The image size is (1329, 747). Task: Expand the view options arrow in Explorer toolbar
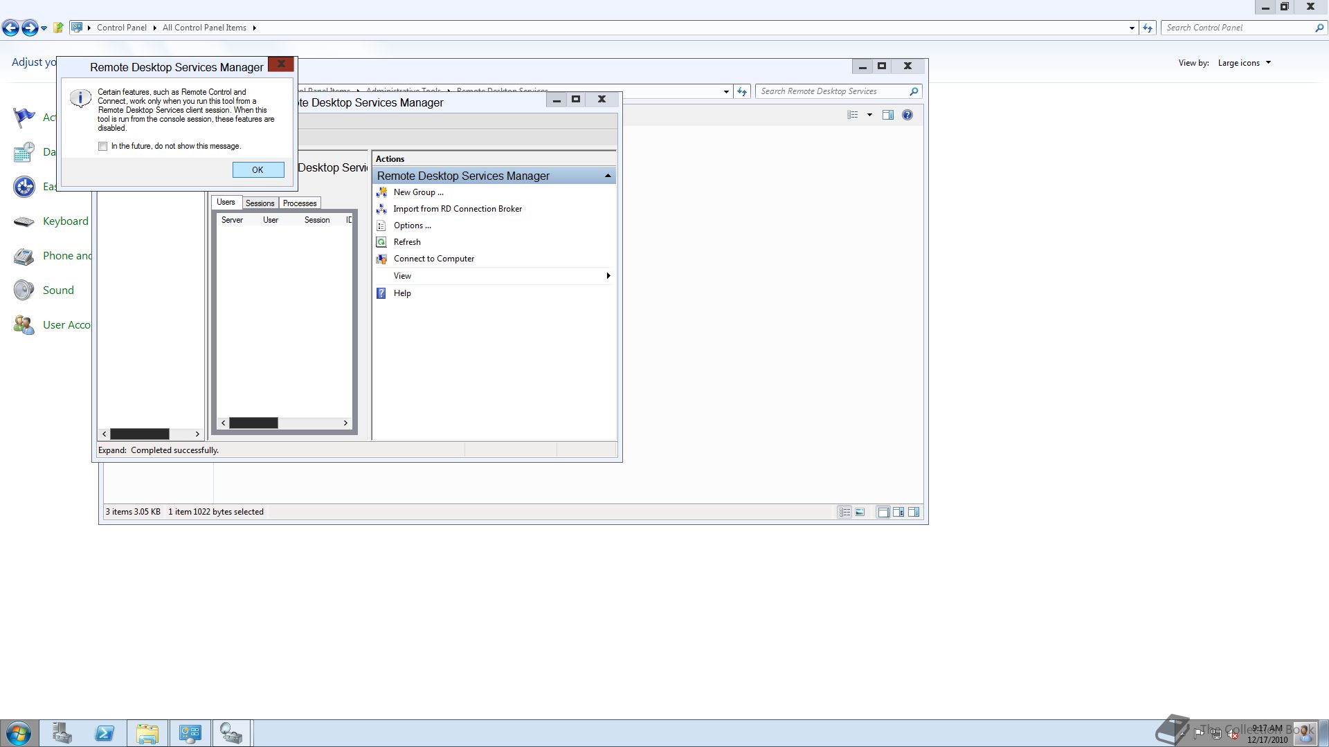click(x=869, y=115)
